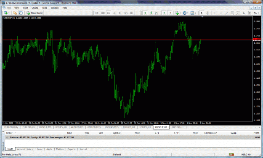Select the Cursor arrow tool
The height and width of the screenshot is (158, 263).
pyautogui.click(x=202, y=13)
